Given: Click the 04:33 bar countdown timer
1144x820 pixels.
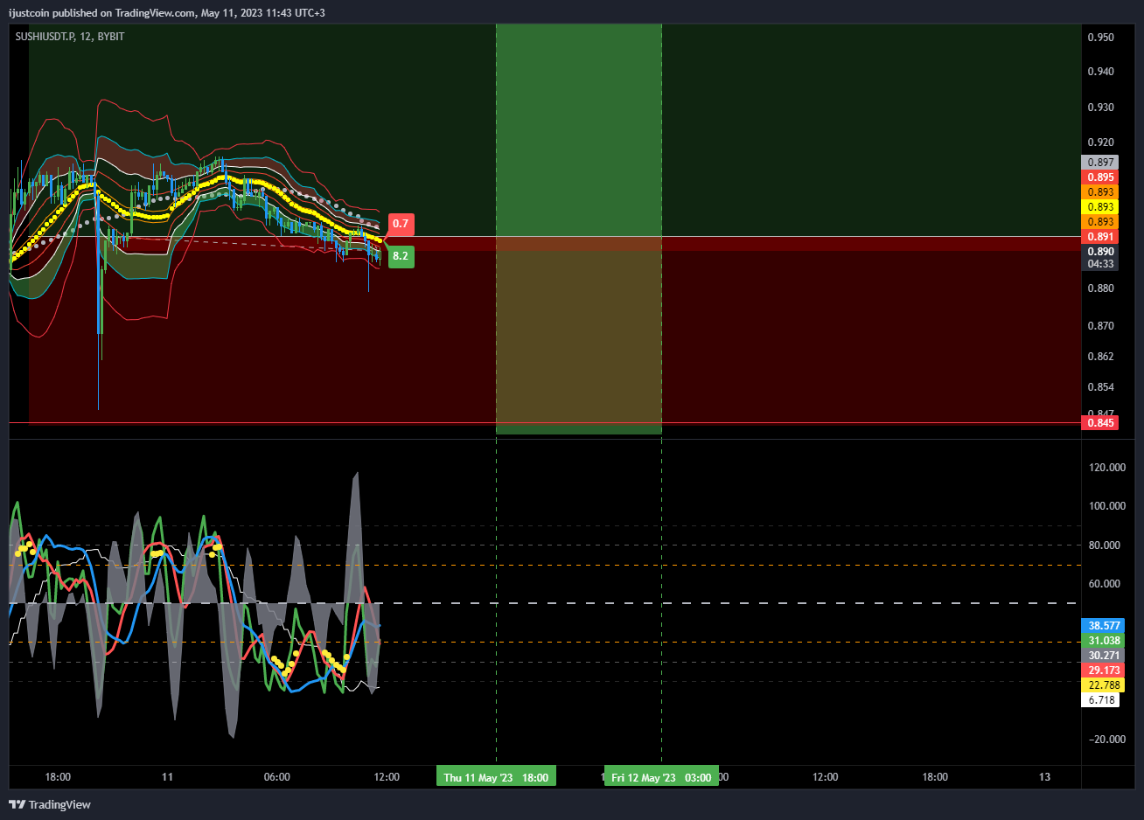Looking at the screenshot, I should (x=1100, y=264).
